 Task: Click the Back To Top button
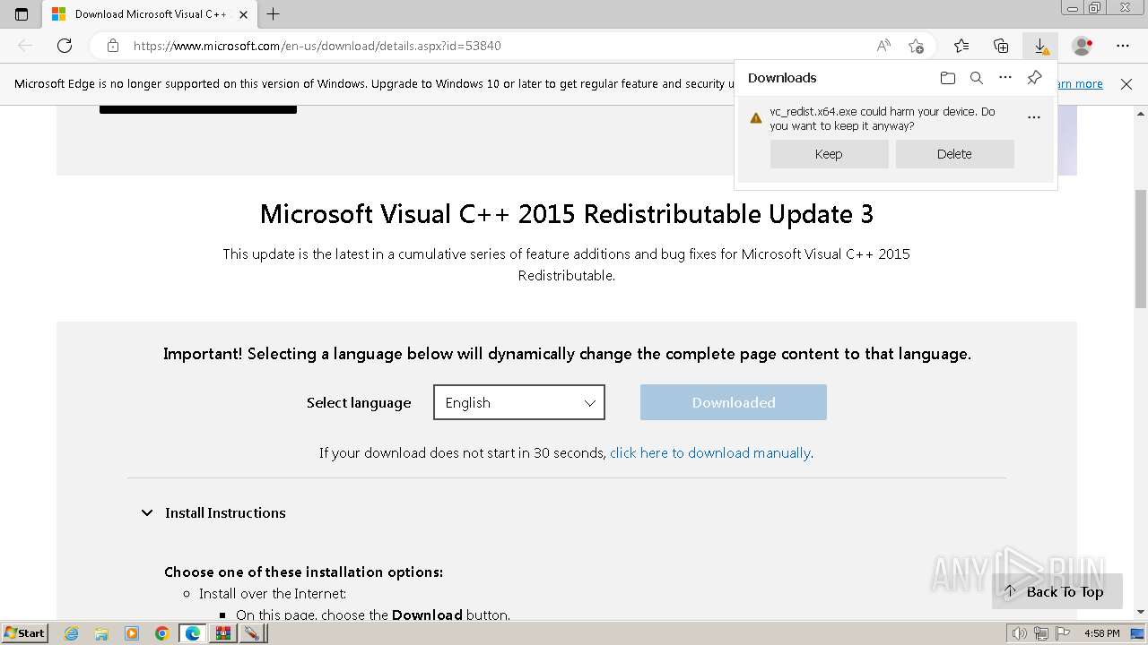[x=1055, y=591]
